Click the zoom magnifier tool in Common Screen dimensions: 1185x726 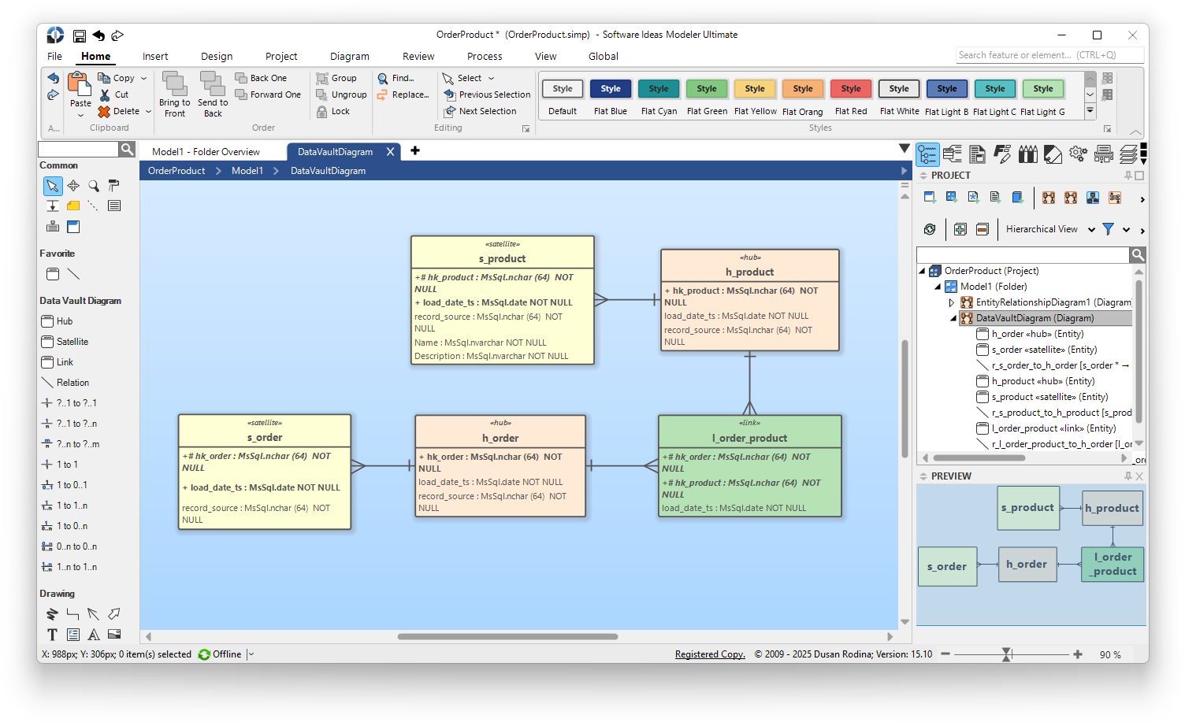click(x=94, y=186)
